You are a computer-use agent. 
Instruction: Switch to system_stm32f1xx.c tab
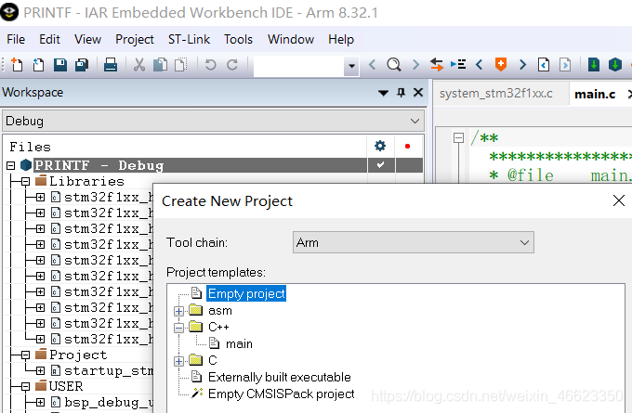(496, 94)
